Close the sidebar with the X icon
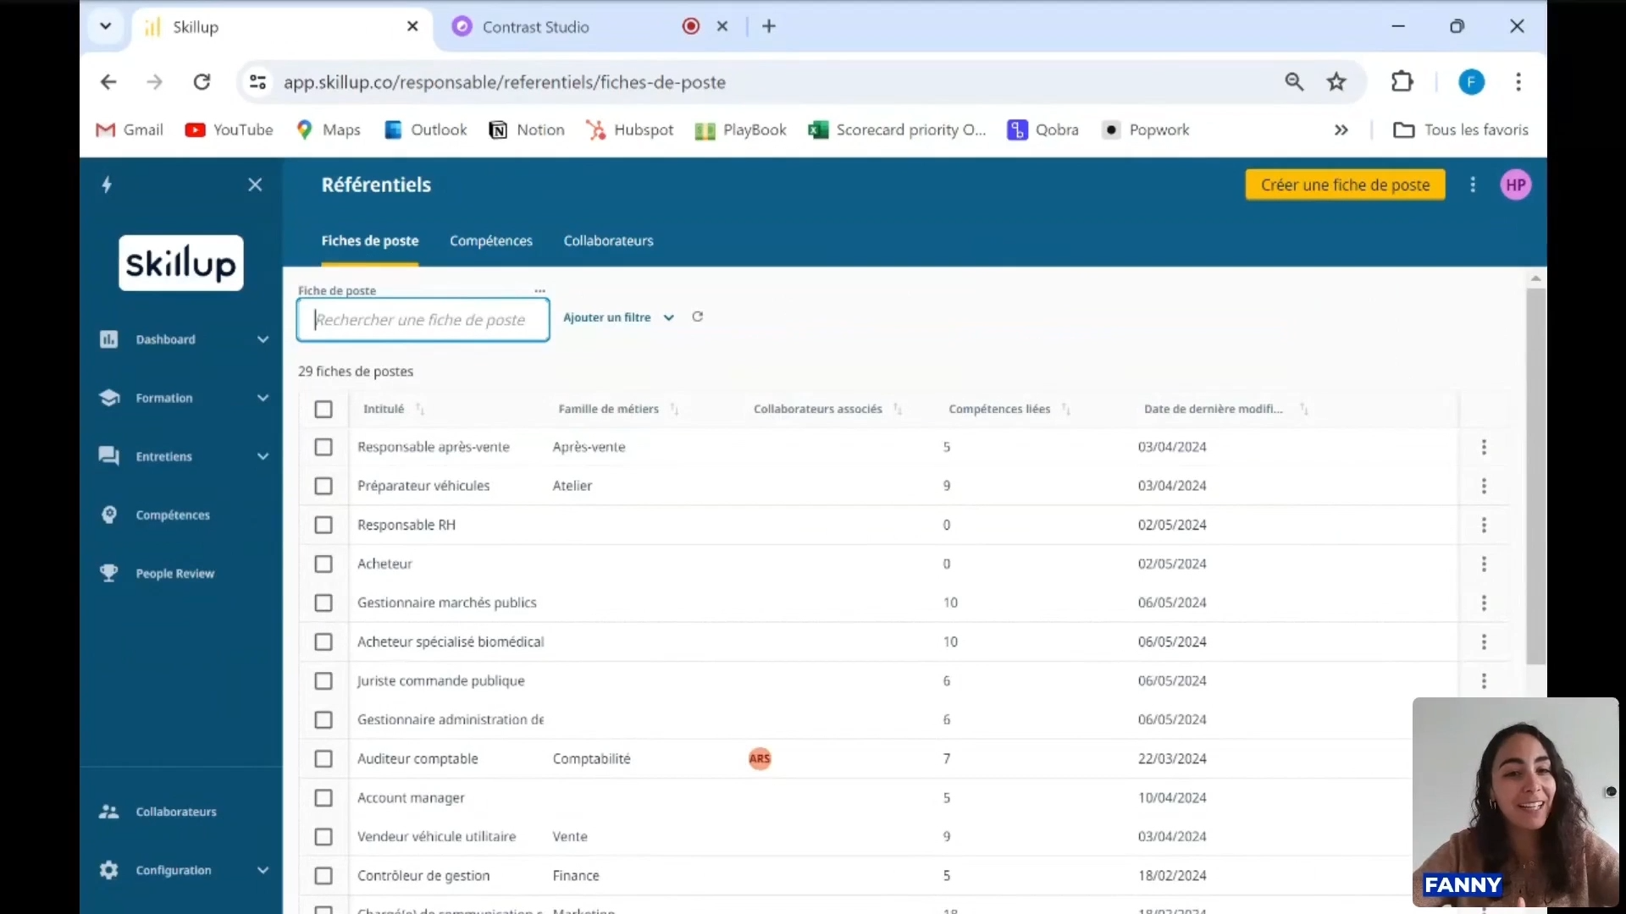The image size is (1626, 914). (255, 184)
